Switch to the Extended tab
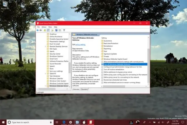This screenshot has height=125, width=187. point(76,89)
